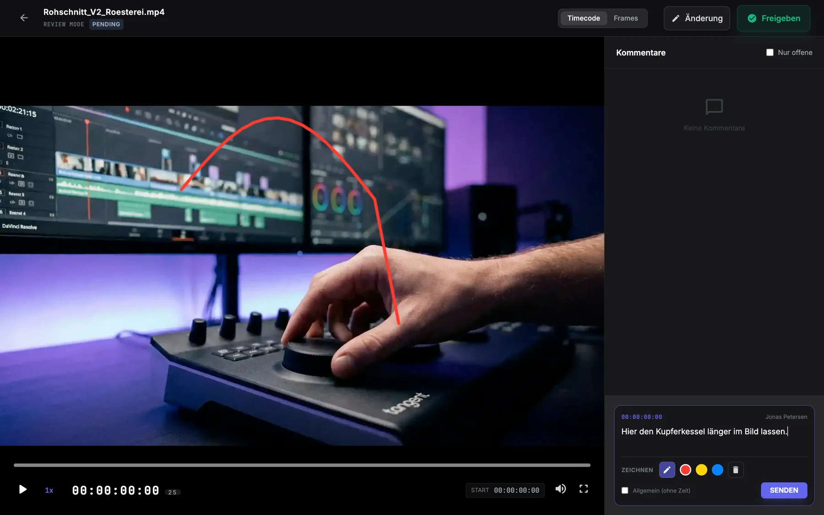Viewport: 824px width, 515px height.
Task: Click the main timecode 00:00:00:00 readout
Action: click(x=116, y=490)
